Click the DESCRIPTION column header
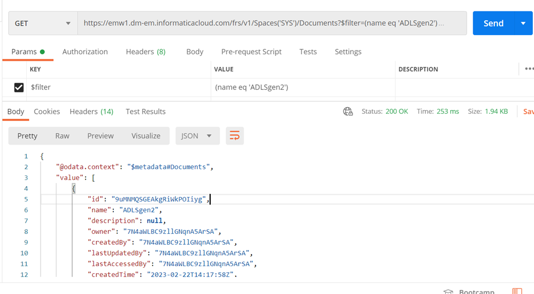Screen dimensions: 534x294 coord(418,70)
